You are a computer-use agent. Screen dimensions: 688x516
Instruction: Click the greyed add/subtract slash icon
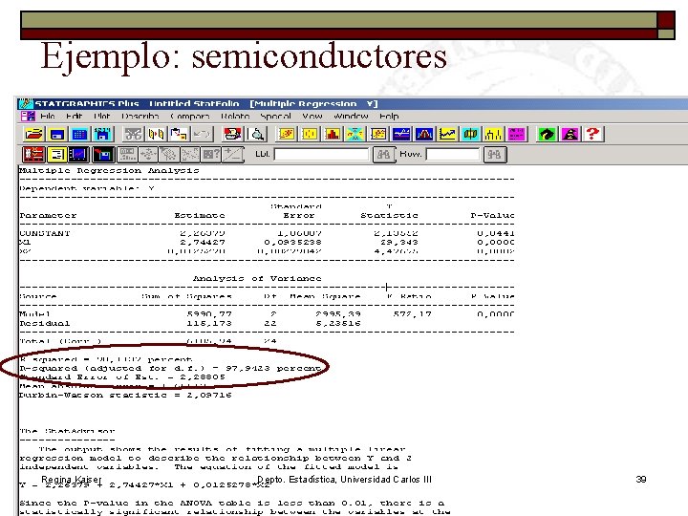point(232,155)
